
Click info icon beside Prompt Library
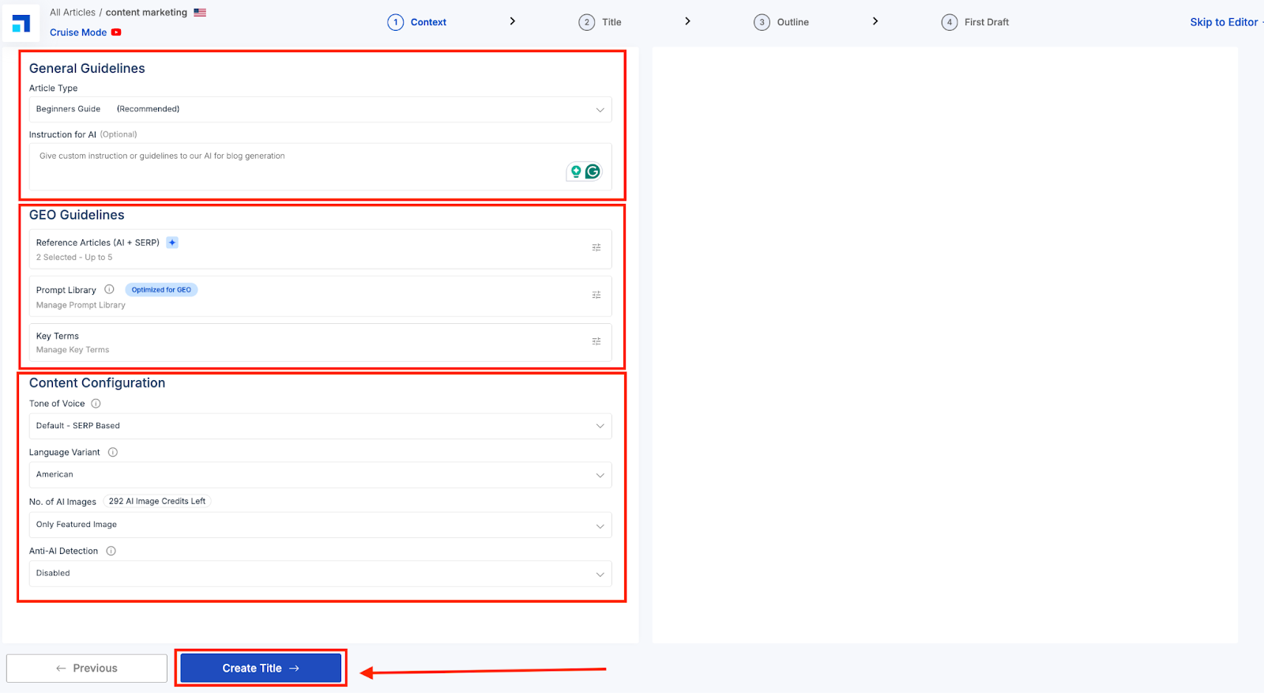[x=109, y=289]
